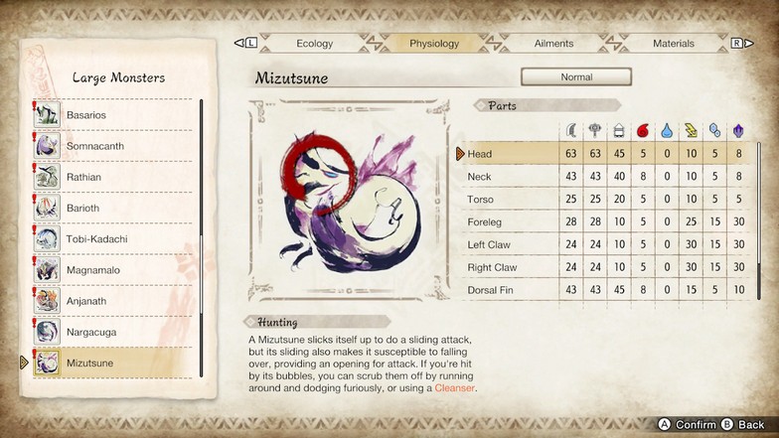This screenshot has height=438, width=779.
Task: Click the Parts table scrollbar
Action: pos(759,220)
